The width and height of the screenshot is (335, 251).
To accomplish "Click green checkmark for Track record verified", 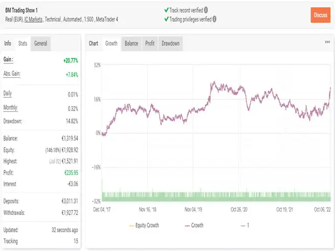I will coord(166,9).
